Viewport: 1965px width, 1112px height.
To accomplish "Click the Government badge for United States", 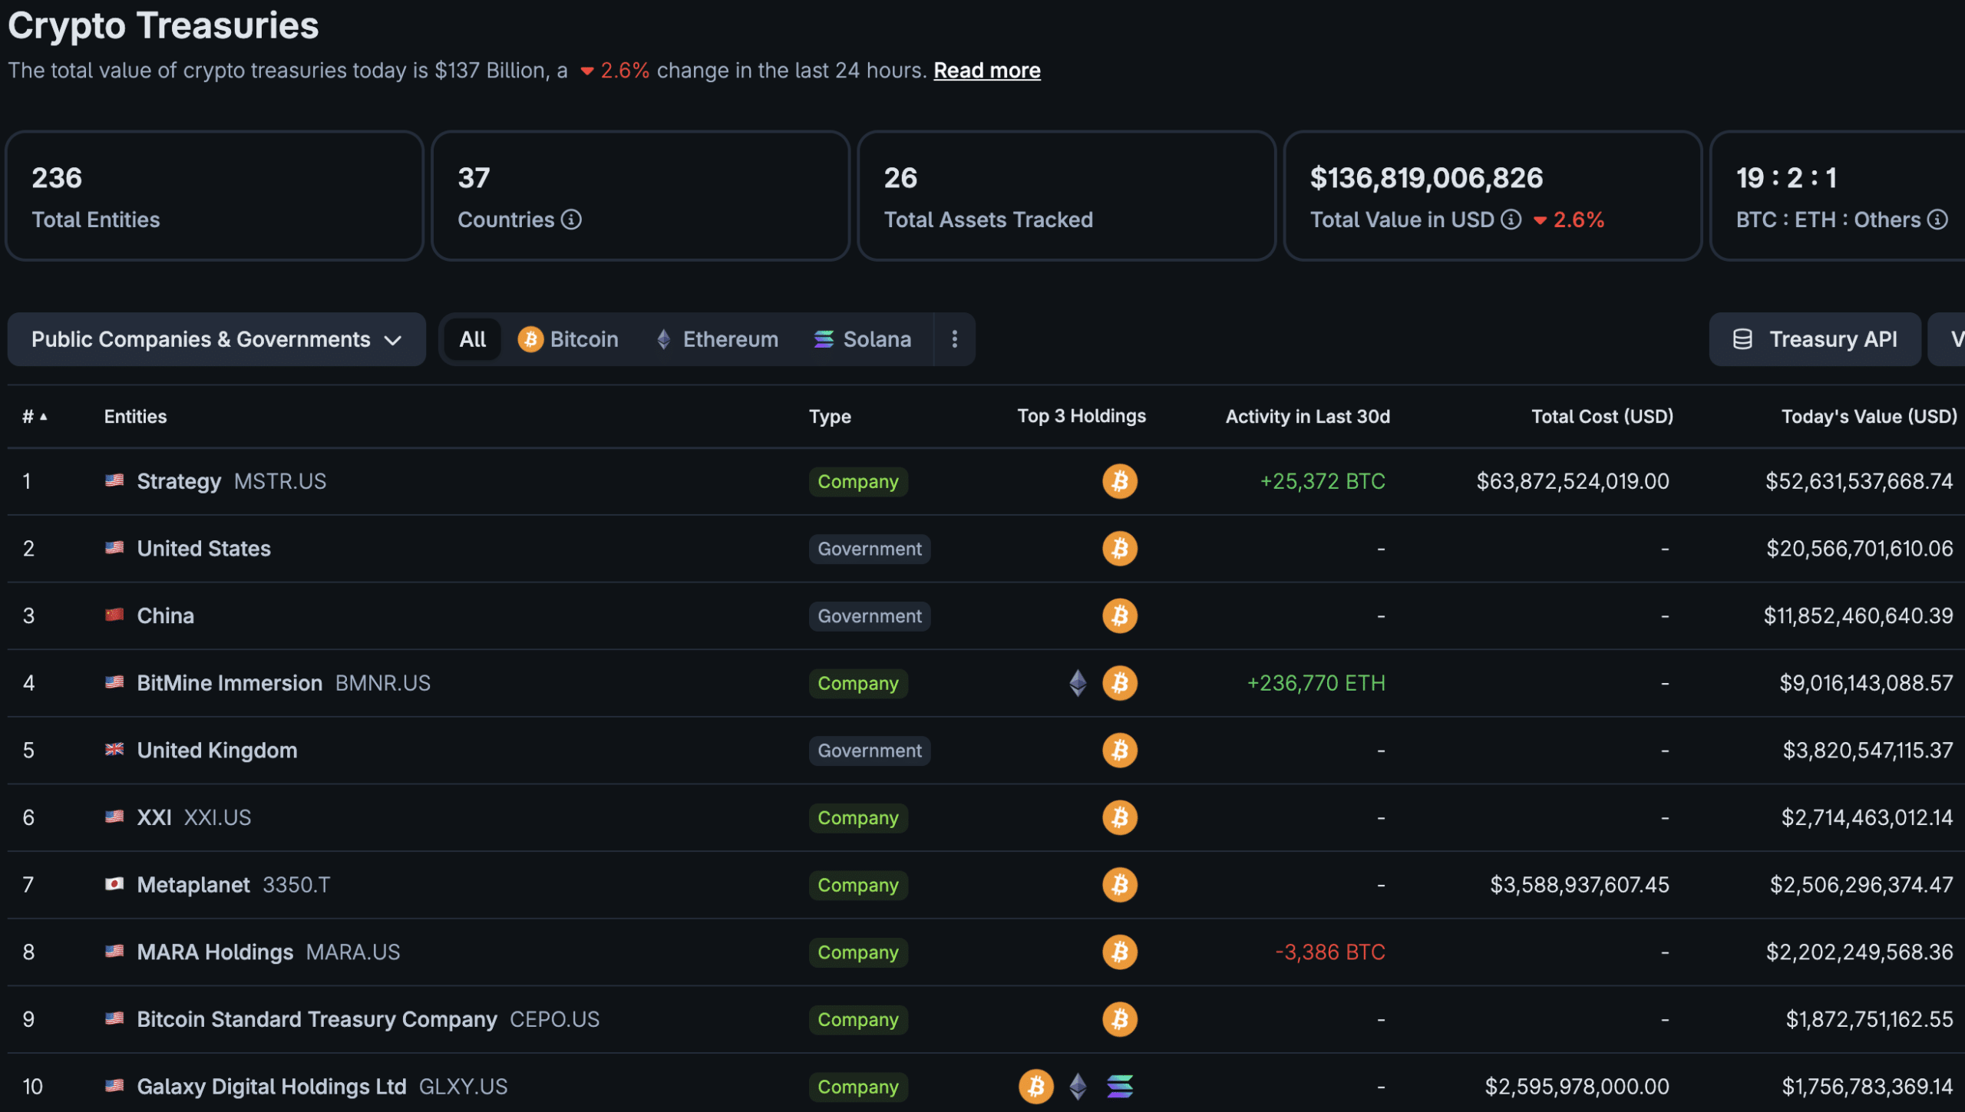I will coord(869,549).
